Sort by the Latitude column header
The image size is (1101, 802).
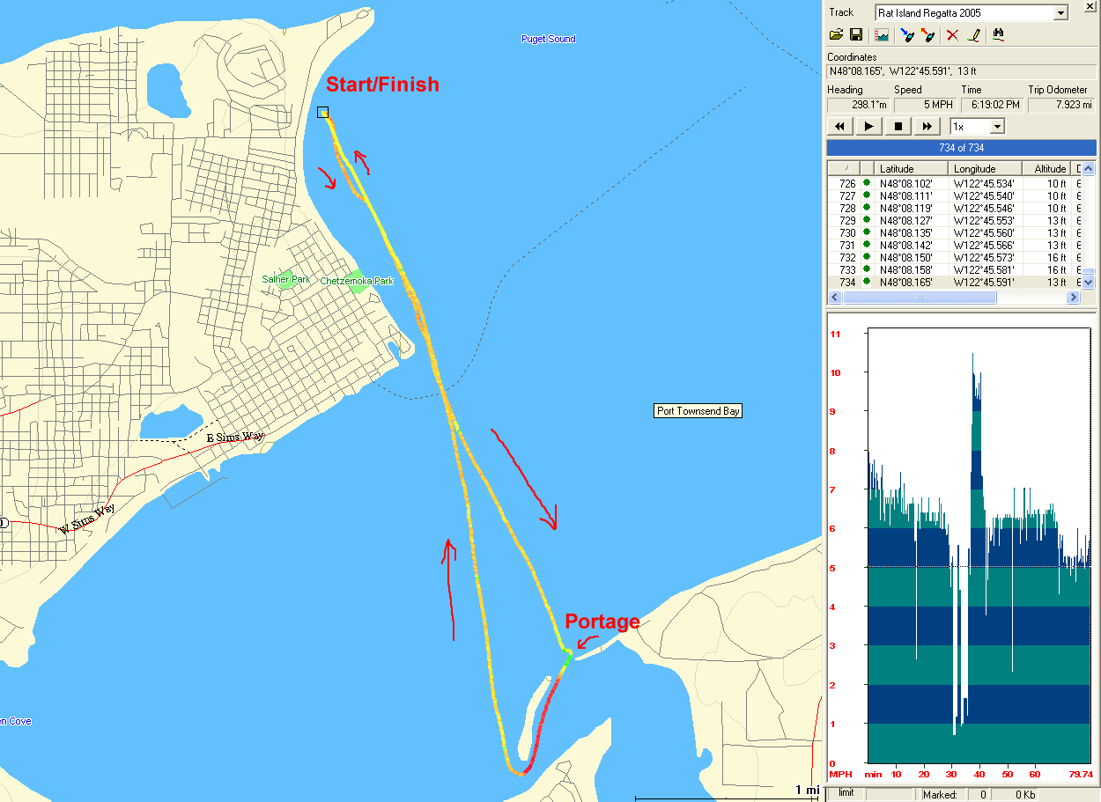(911, 169)
